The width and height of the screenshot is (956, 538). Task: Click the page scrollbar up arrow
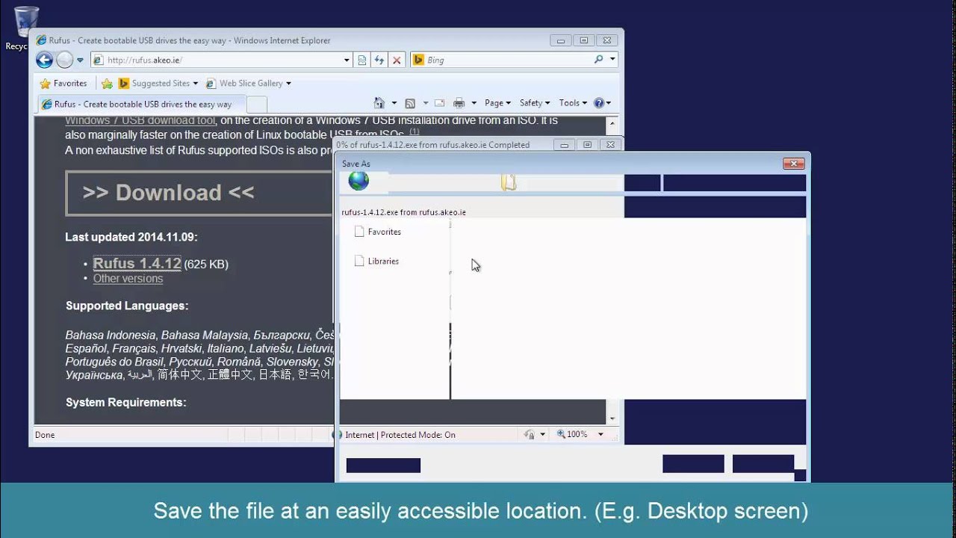(612, 123)
